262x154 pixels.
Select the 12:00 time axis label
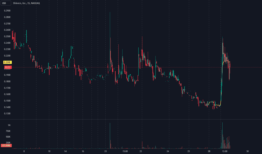pos(225,151)
